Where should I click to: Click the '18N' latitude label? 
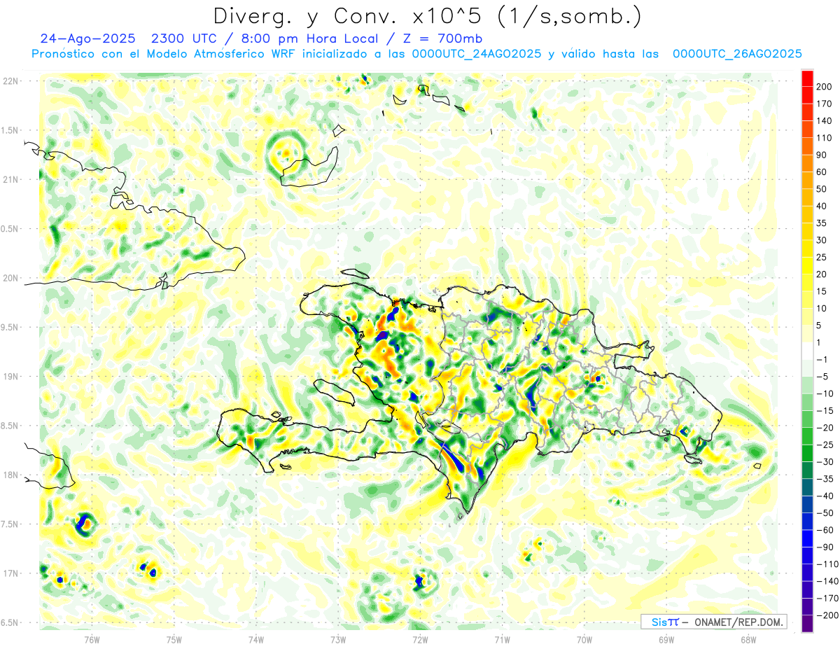coord(10,475)
